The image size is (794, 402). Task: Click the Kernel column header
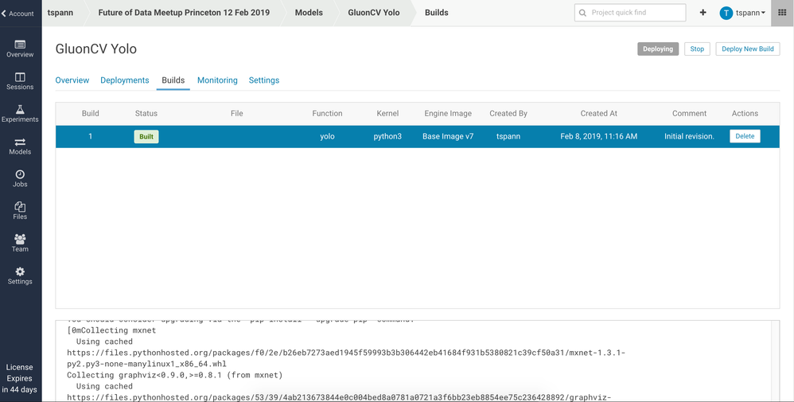pos(387,114)
